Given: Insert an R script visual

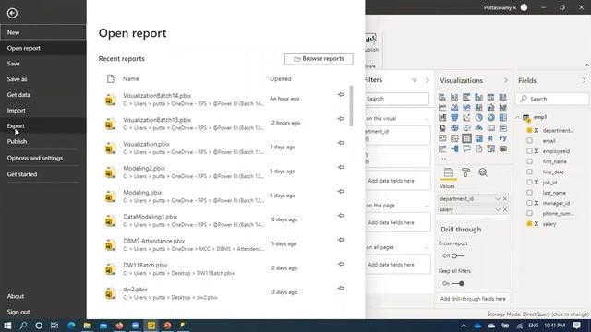Looking at the screenshot, I should (490, 138).
